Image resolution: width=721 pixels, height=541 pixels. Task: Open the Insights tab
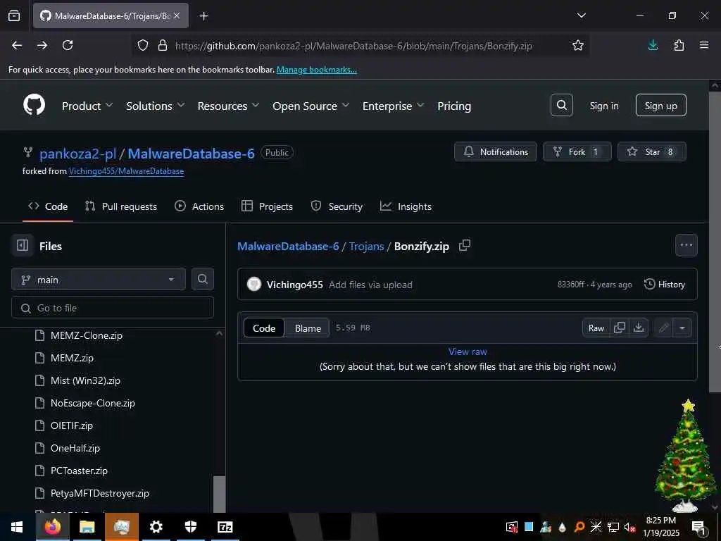[406, 206]
